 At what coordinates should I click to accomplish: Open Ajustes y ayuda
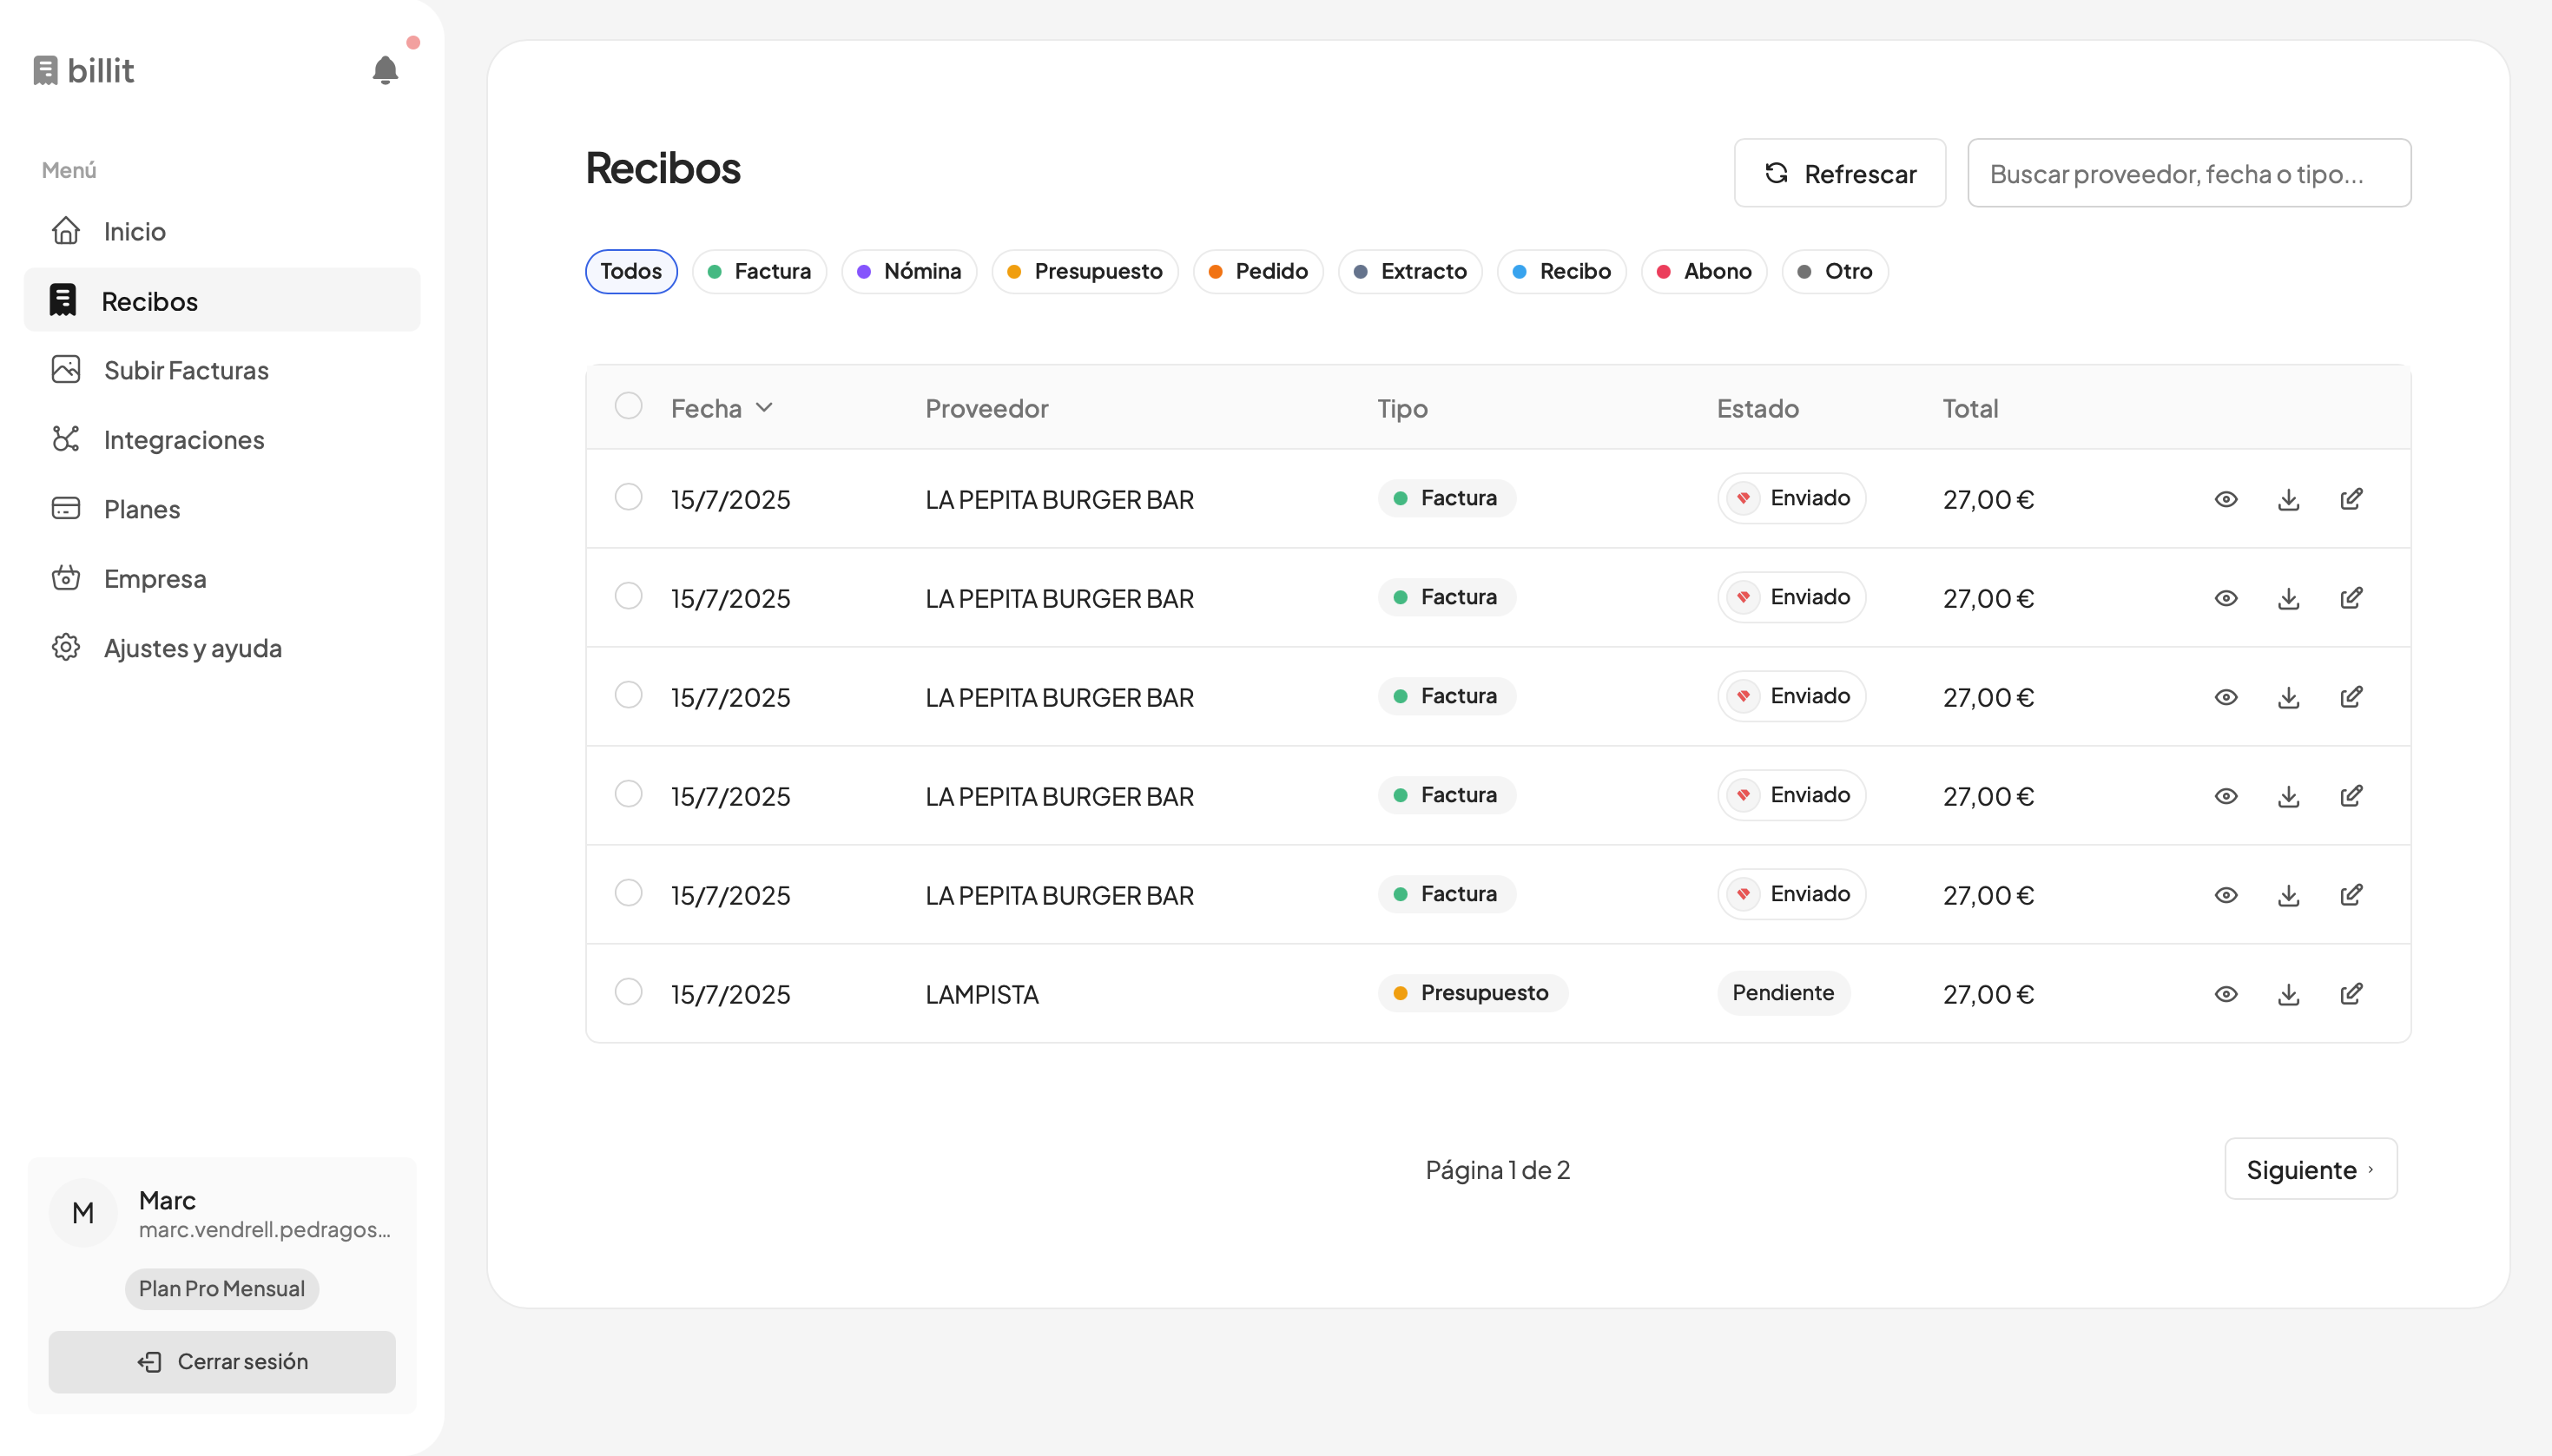pyautogui.click(x=222, y=648)
